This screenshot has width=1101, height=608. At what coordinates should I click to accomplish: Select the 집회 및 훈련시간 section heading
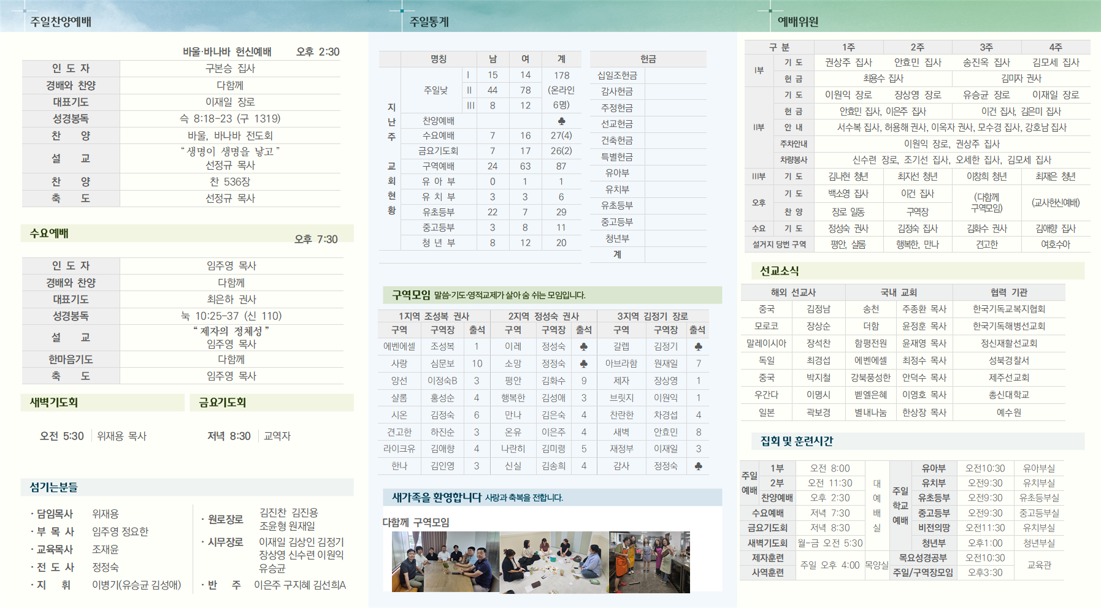[797, 441]
